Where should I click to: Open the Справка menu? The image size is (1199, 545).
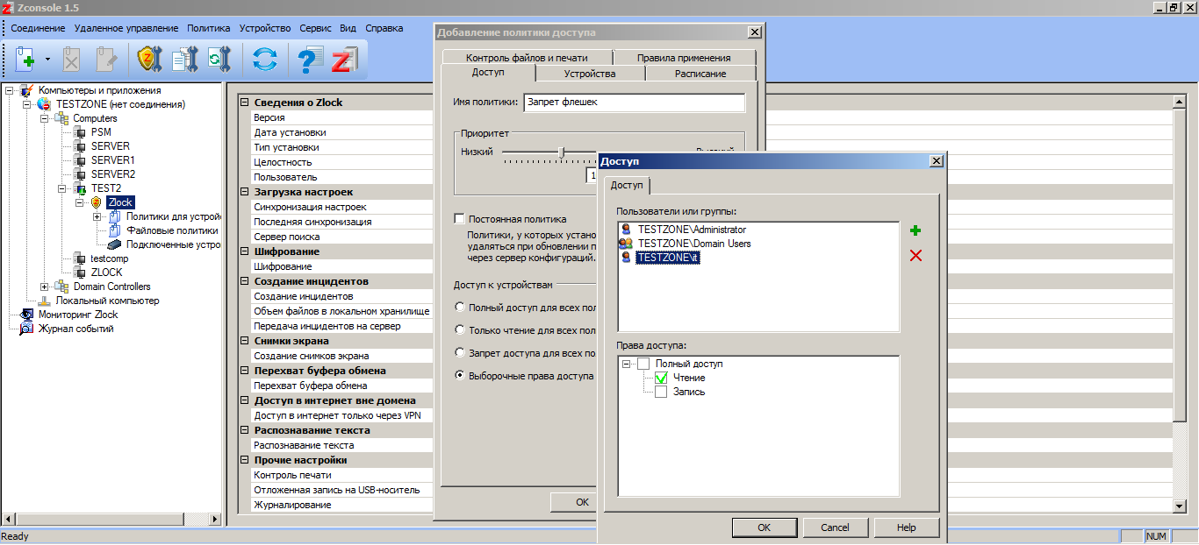click(x=384, y=28)
